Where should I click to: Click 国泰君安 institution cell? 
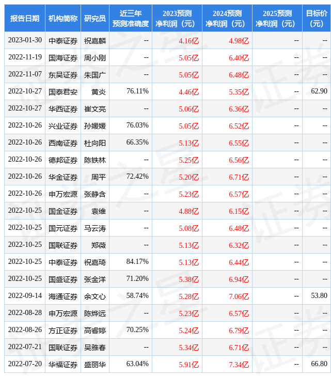point(63,92)
